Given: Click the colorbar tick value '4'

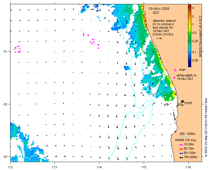Looking at the screenshot, I should [x=193, y=8].
